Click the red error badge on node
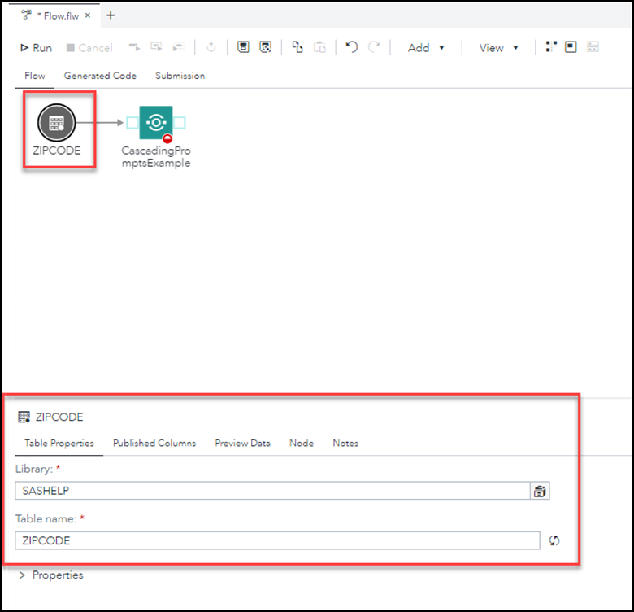Image resolution: width=634 pixels, height=612 pixels. (167, 139)
